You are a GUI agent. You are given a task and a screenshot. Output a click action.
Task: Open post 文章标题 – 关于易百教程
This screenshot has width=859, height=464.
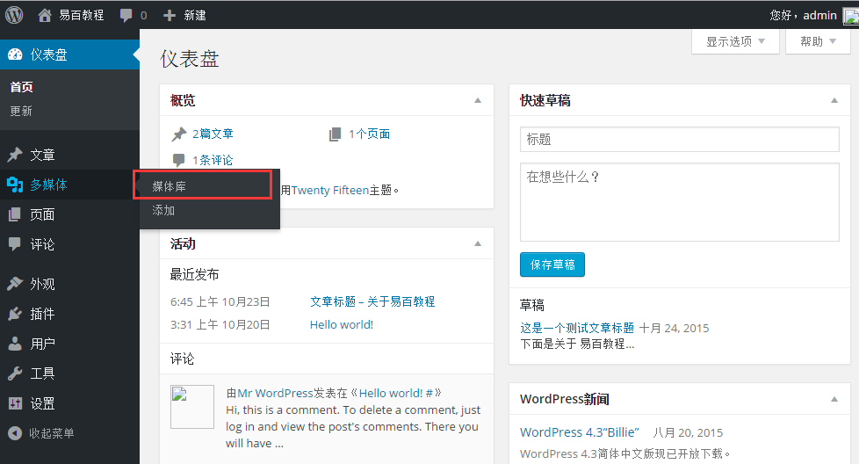(x=372, y=301)
